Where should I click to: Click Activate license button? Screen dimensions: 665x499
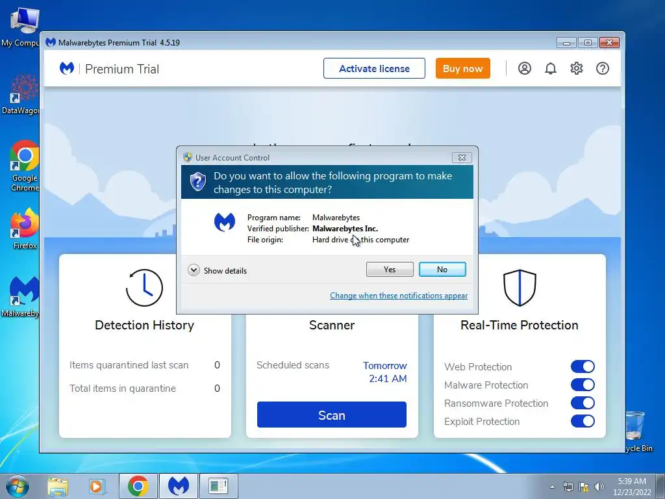374,68
